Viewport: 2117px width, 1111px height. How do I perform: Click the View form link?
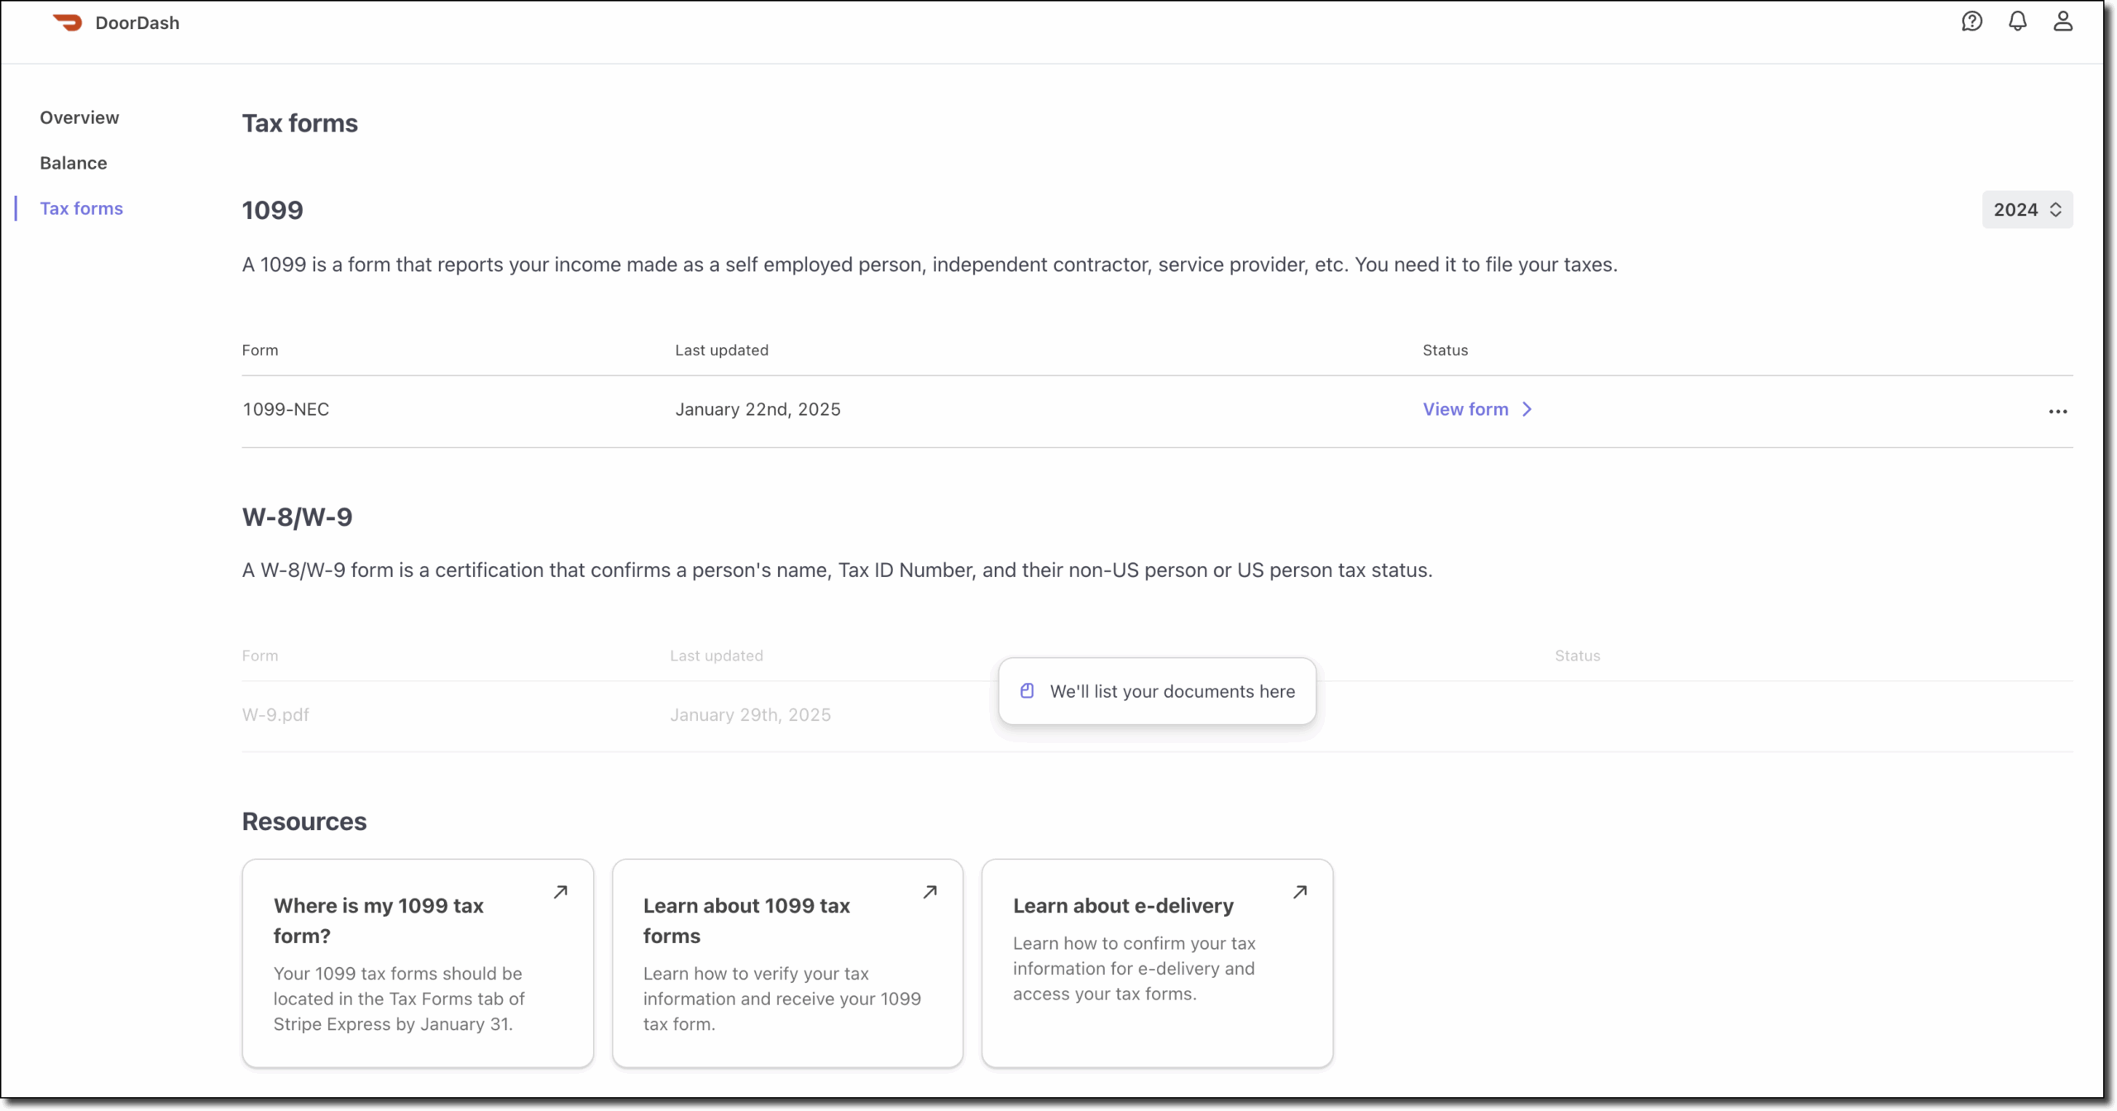pos(1465,409)
